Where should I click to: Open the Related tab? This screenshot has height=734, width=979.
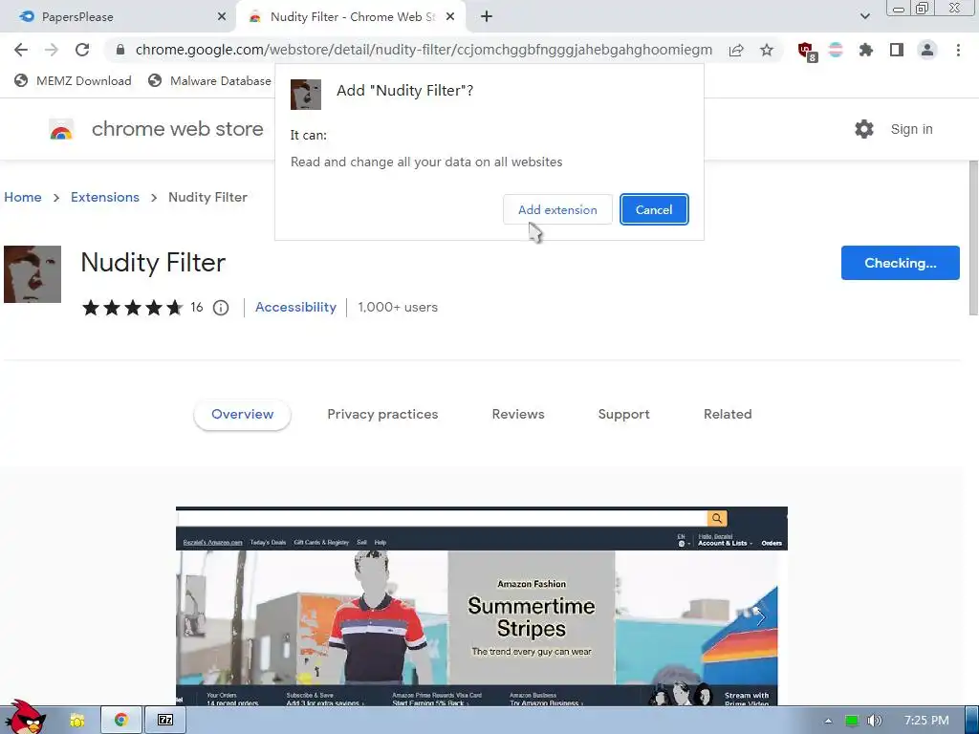tap(728, 415)
